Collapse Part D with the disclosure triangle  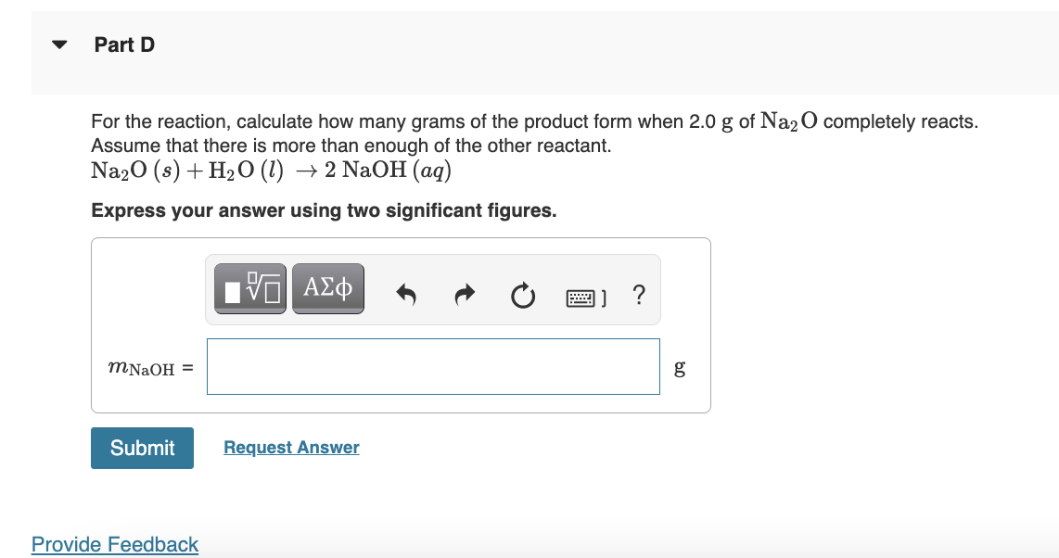click(58, 44)
